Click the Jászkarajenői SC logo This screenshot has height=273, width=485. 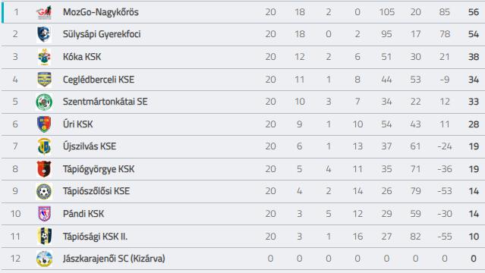point(44,259)
